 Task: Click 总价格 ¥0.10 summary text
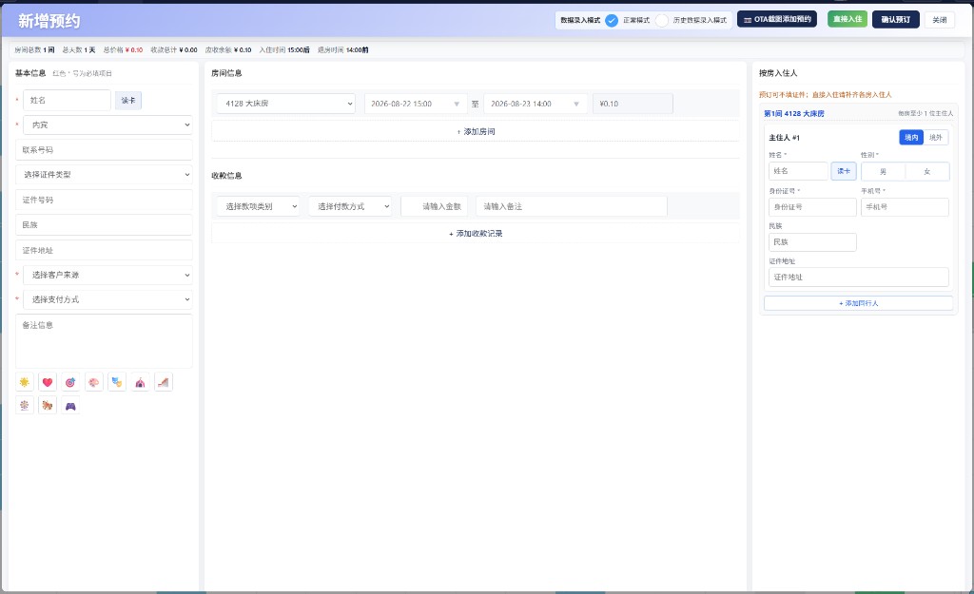(x=123, y=49)
